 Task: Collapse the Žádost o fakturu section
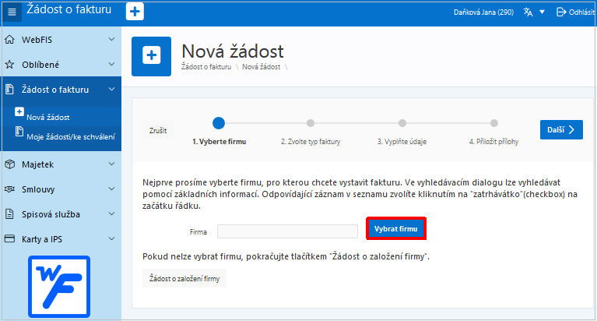pos(111,90)
